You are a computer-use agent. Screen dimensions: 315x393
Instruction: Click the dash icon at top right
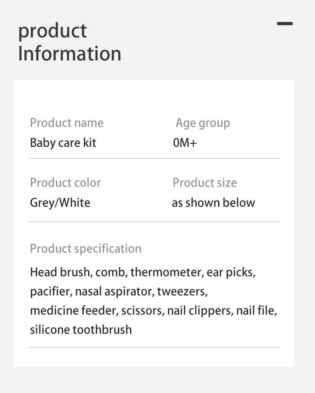[285, 24]
